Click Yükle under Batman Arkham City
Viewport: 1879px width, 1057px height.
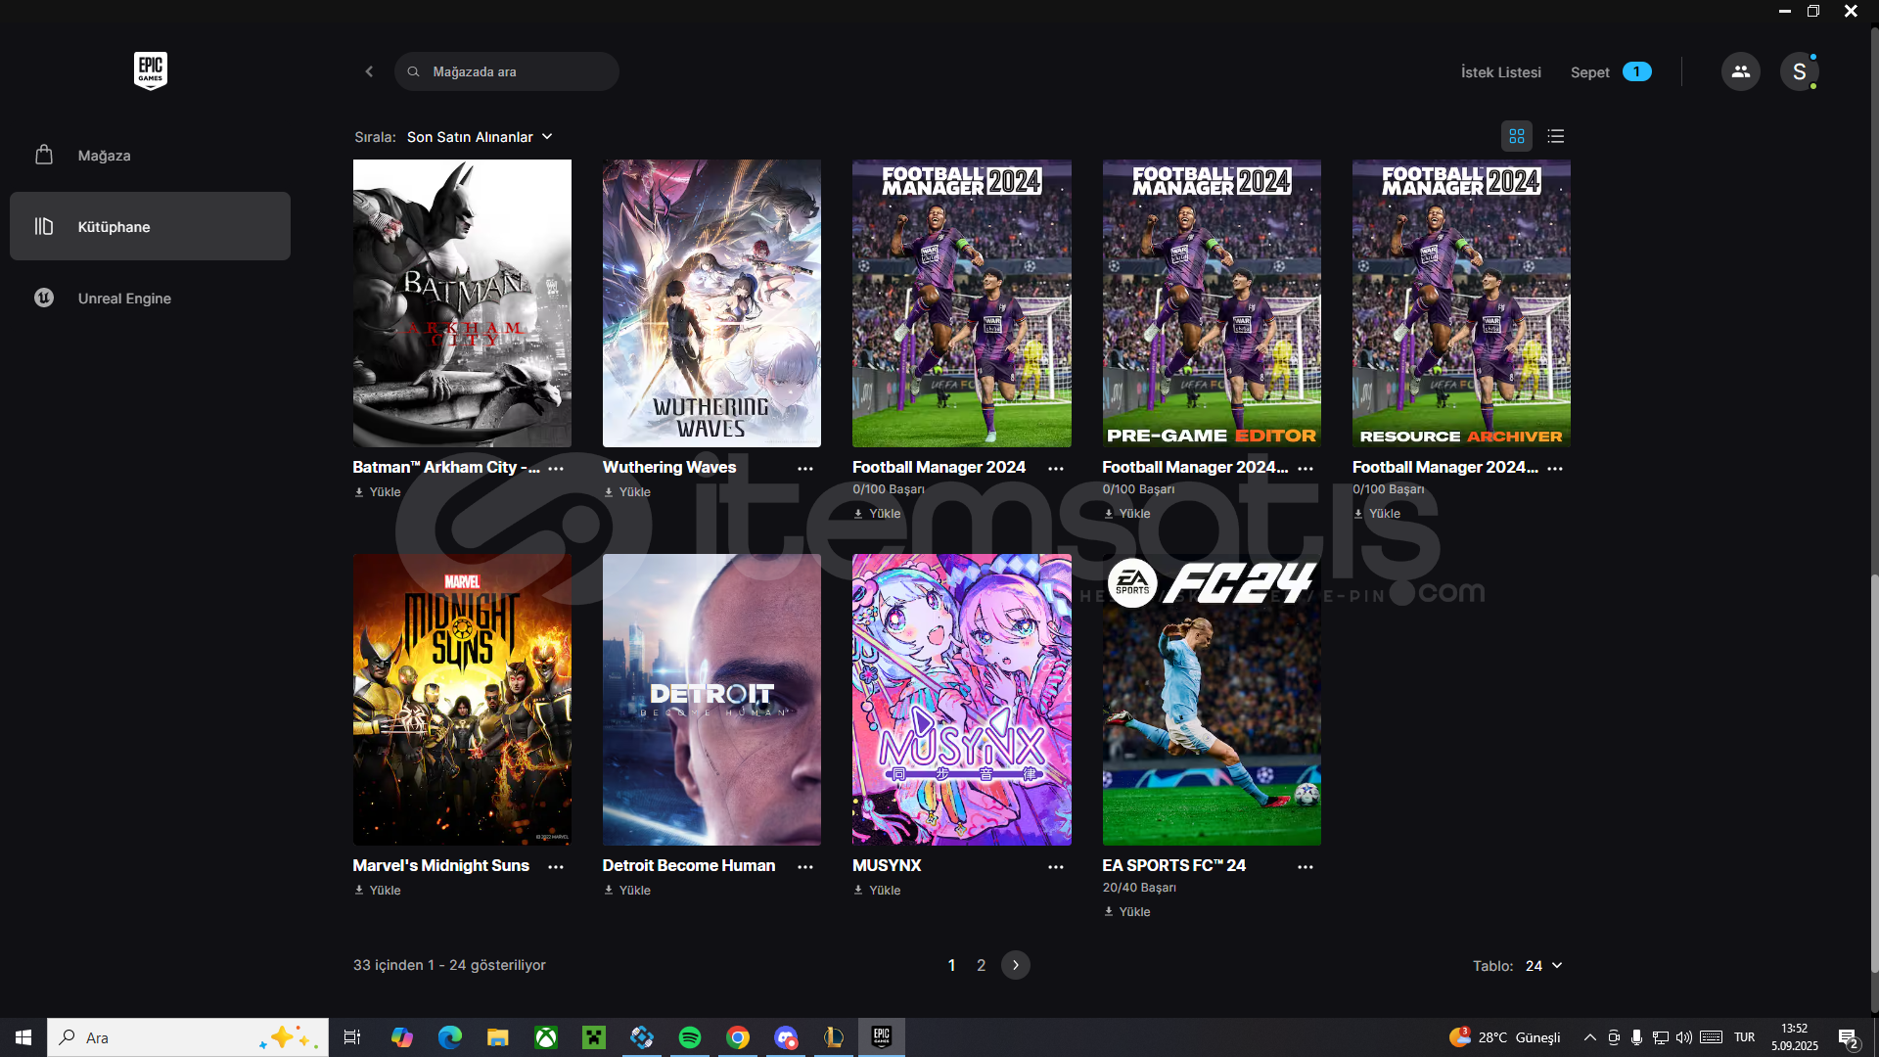point(378,492)
